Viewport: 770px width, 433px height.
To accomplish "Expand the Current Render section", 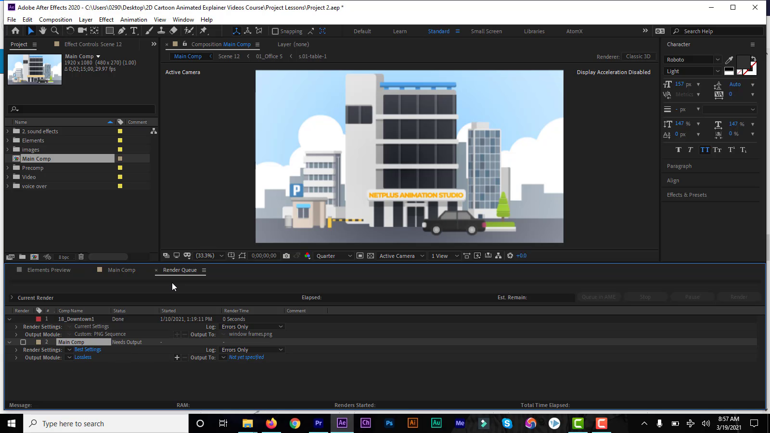I will 12,297.
